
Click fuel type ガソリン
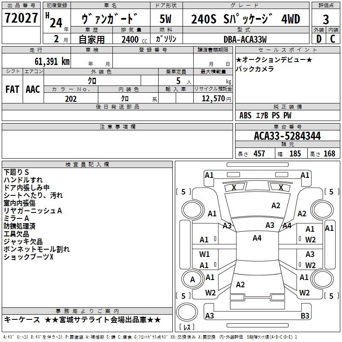click(166, 39)
